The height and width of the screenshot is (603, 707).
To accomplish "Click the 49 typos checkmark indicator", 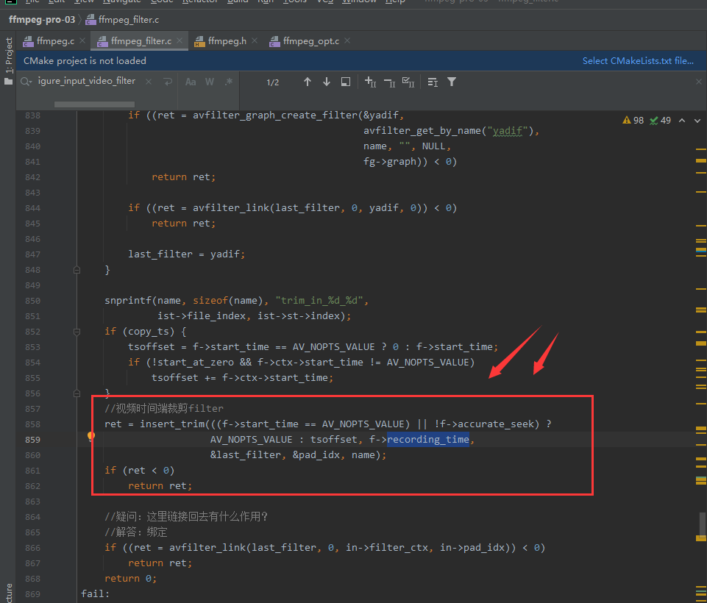I will tap(660, 121).
